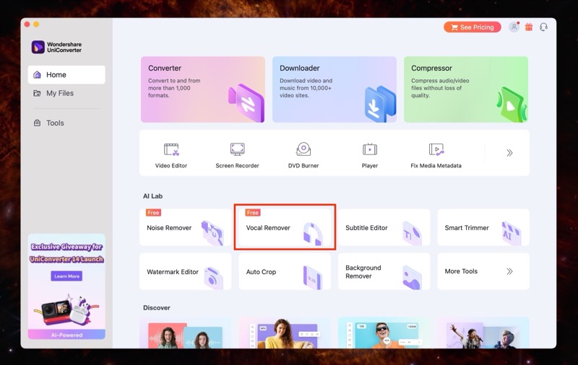578x365 pixels.
Task: Open the Vocal Remover AI tool
Action: [x=285, y=227]
